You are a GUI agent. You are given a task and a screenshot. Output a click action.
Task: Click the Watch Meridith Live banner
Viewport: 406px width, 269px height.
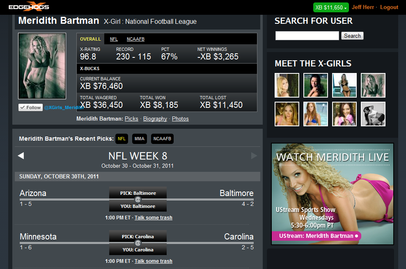coord(333,194)
